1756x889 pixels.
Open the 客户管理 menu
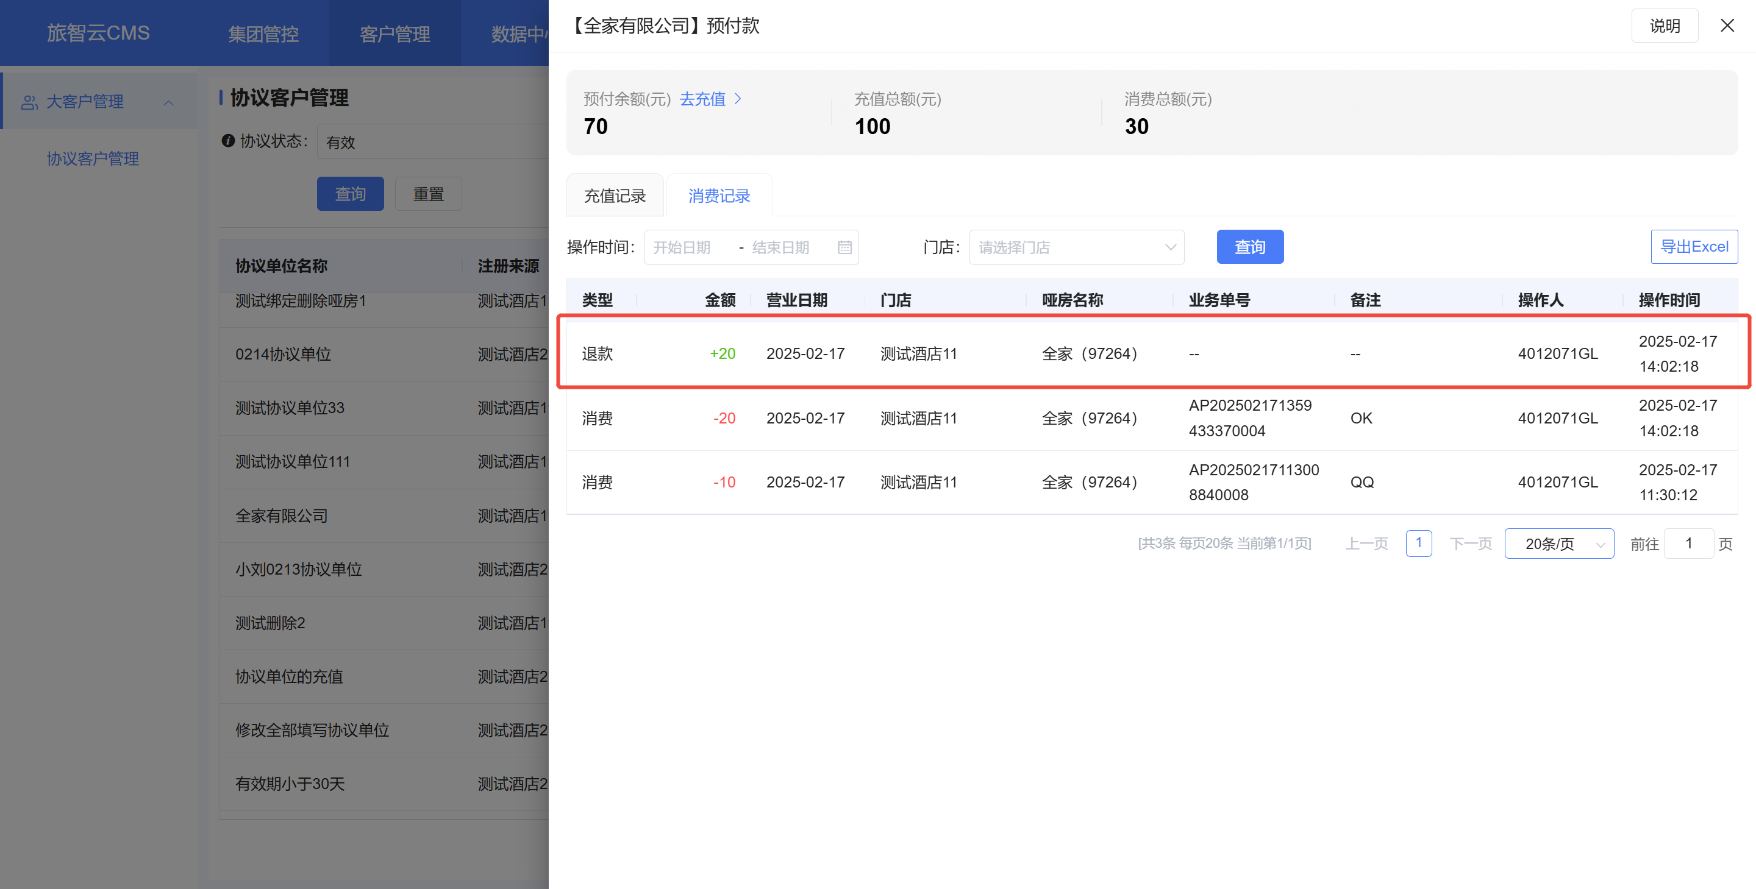[394, 34]
